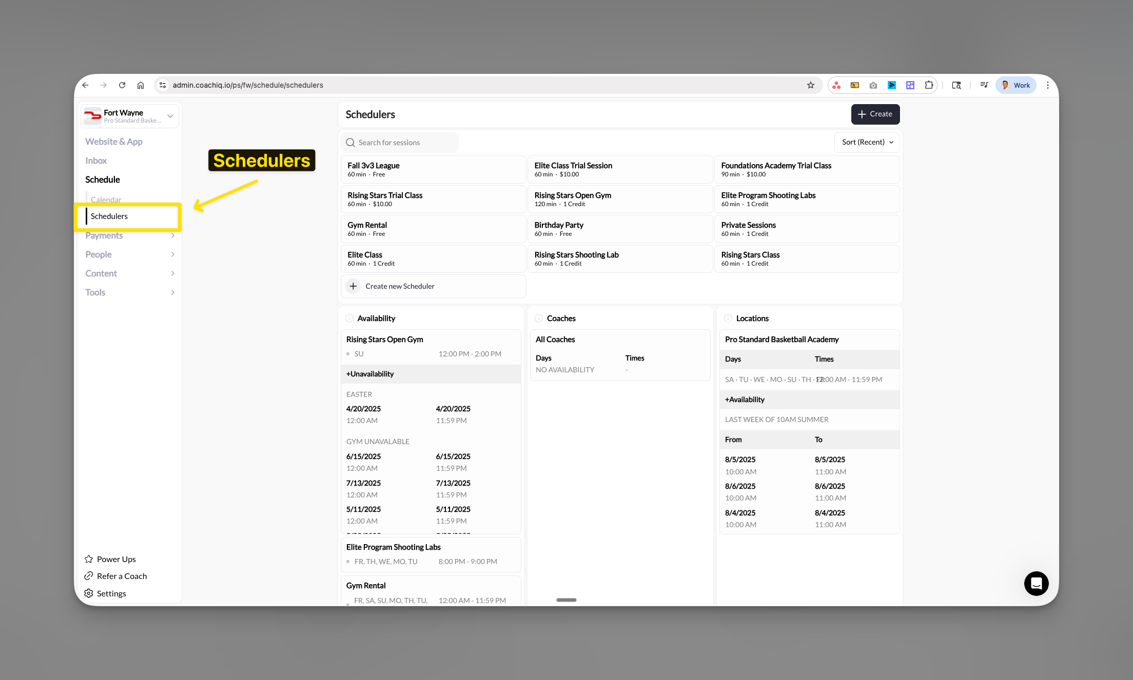Open the Asana extension icon
The width and height of the screenshot is (1133, 680).
point(836,85)
